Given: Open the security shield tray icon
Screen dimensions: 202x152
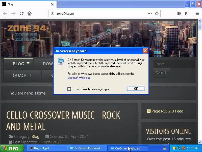Looking at the screenshot, I should click(x=174, y=148).
